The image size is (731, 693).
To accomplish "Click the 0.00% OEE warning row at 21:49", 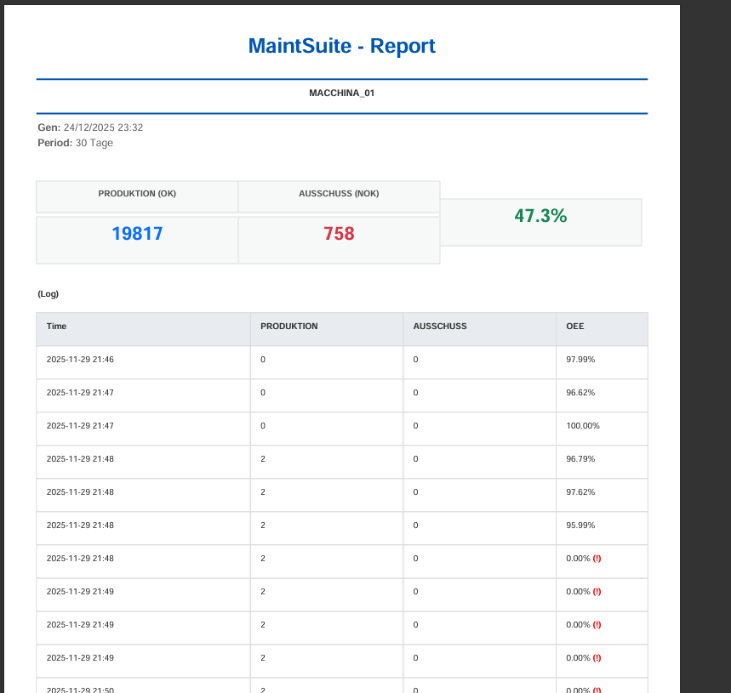I will click(x=582, y=592).
